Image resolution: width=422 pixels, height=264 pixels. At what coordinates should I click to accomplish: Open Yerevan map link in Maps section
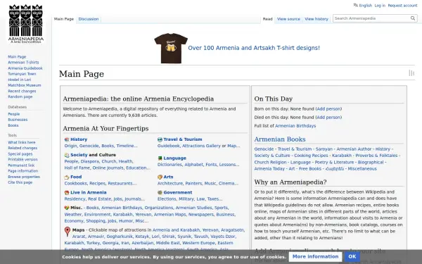pyautogui.click(x=210, y=230)
